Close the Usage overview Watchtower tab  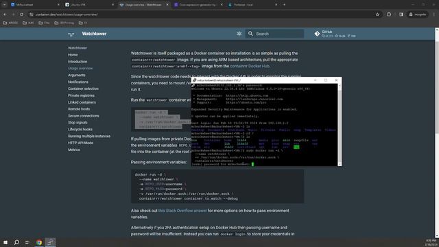point(167,5)
